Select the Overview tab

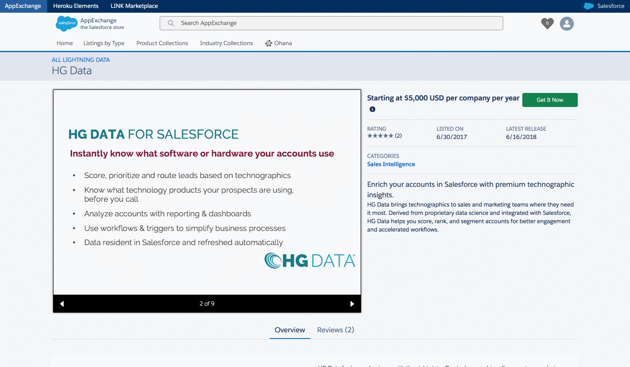(290, 330)
